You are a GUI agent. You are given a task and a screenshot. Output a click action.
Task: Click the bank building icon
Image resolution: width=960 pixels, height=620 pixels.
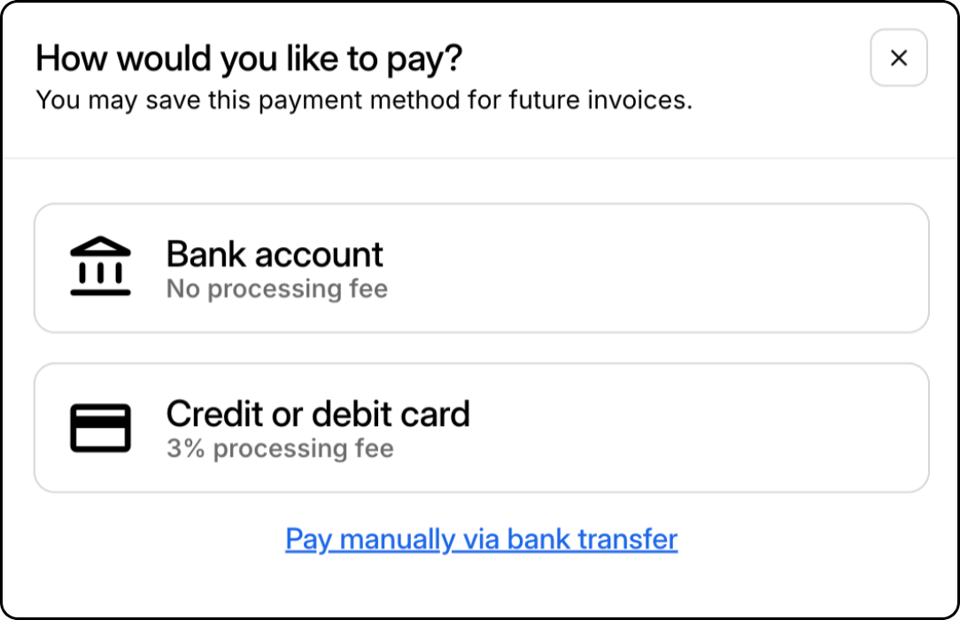(x=100, y=266)
